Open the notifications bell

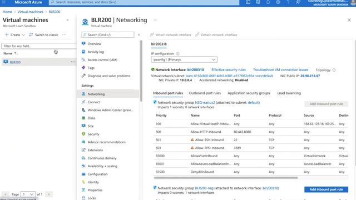[268, 2]
